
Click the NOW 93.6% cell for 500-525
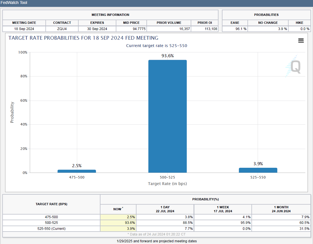pyautogui.click(x=118, y=223)
